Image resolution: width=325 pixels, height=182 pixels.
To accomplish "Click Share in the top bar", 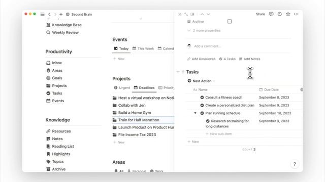I will coord(261,14).
